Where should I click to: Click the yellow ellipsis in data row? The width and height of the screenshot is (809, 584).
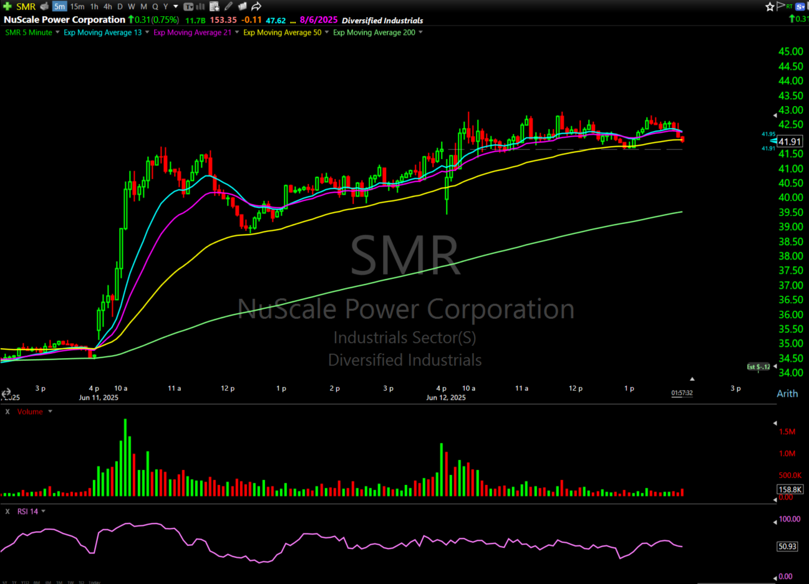[293, 21]
